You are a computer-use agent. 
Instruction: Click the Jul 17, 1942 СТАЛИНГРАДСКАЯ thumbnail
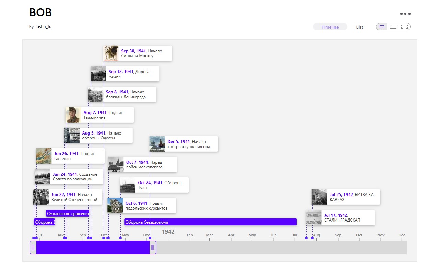[x=314, y=217]
